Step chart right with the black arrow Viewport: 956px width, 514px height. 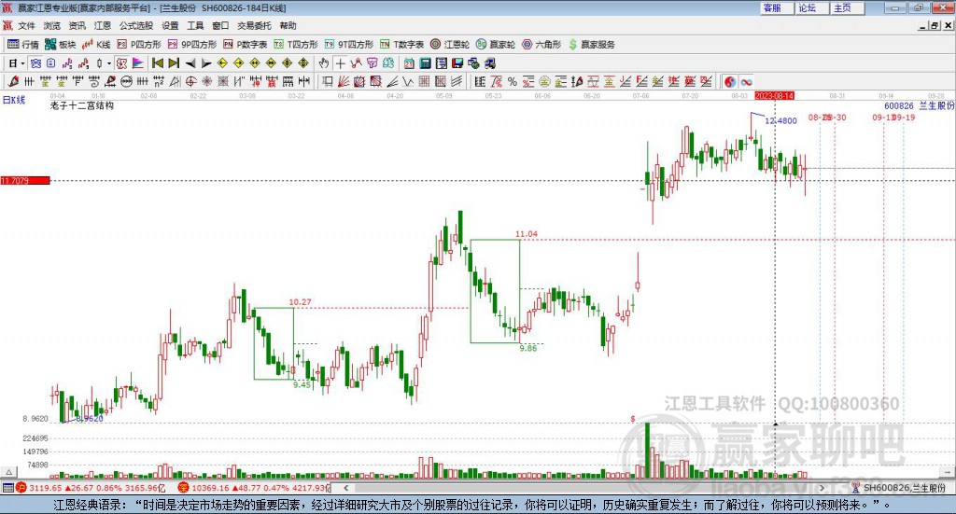tap(206, 63)
